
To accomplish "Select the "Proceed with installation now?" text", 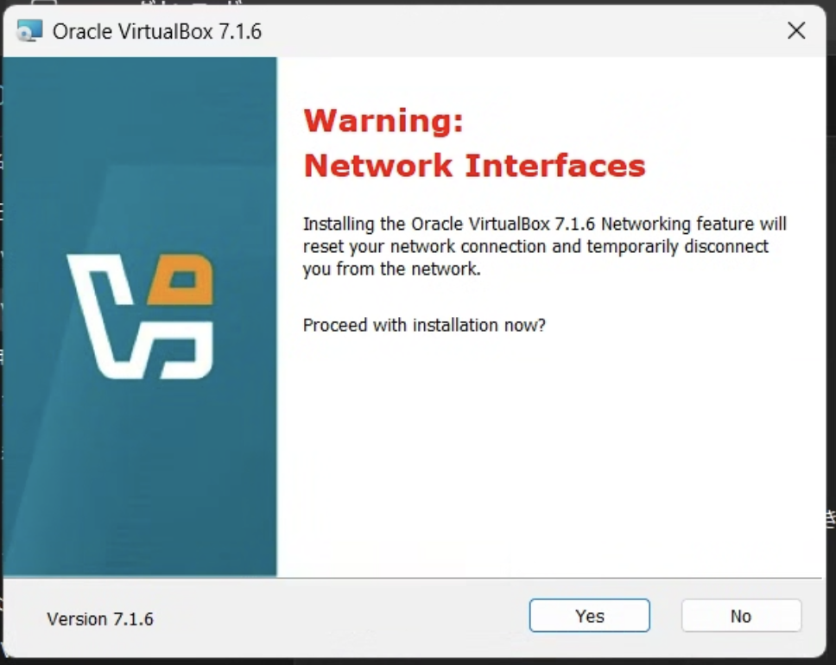I will coord(424,325).
